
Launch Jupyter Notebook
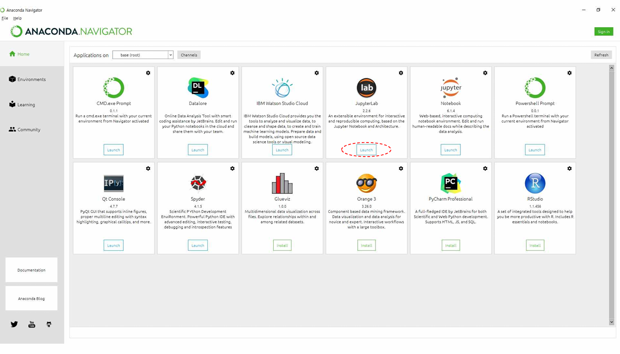[x=451, y=150]
